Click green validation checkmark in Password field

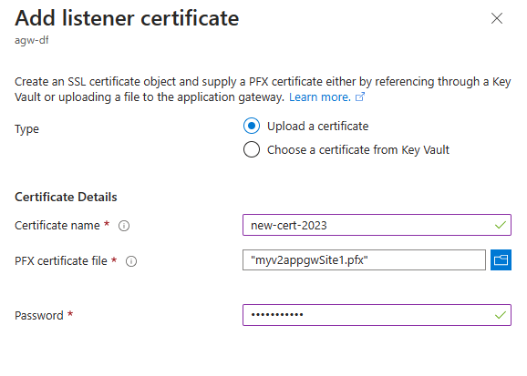(501, 315)
